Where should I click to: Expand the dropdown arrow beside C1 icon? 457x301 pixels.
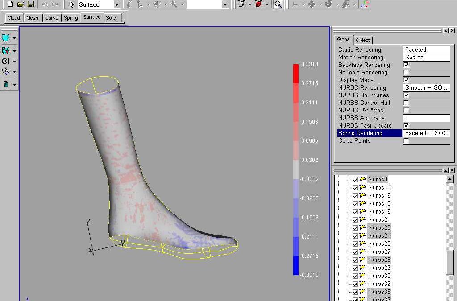coord(15,62)
